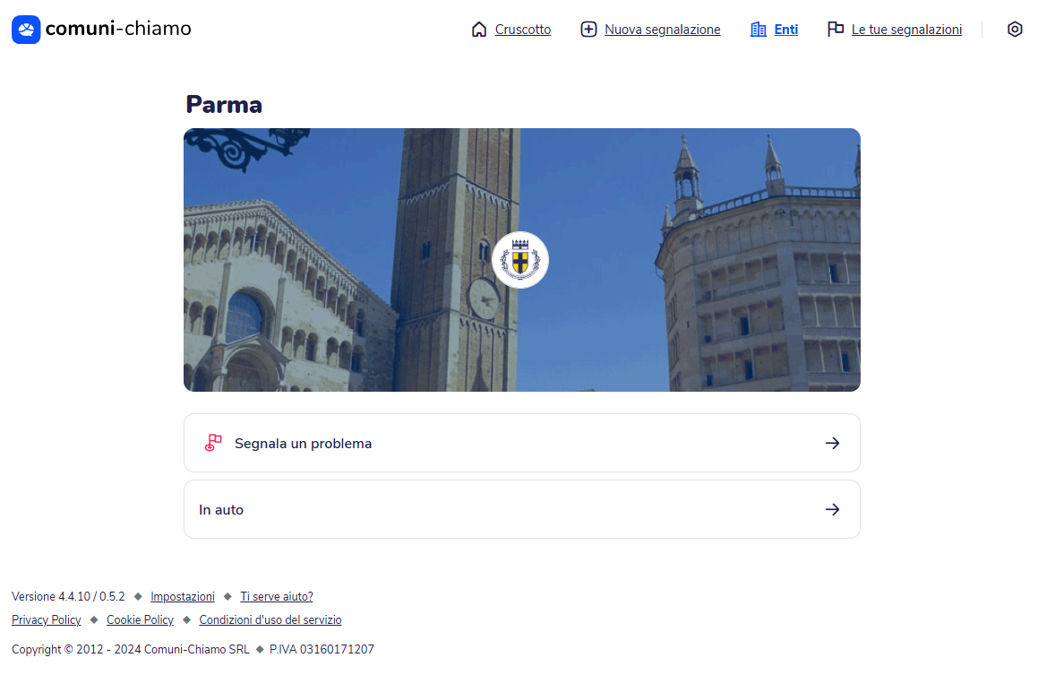The image size is (1038, 675).
Task: Click the Parma page heading
Action: [224, 105]
